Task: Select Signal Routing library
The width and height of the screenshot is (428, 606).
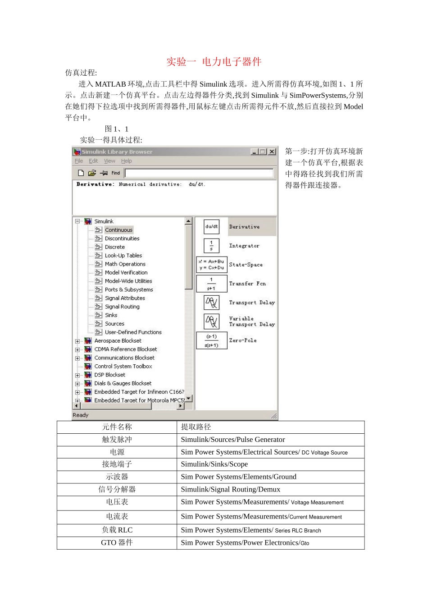Action: [x=122, y=307]
